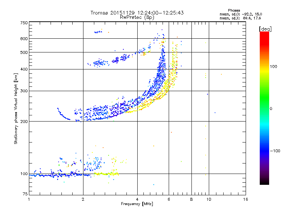Image resolution: width=289 pixels, height=217 pixels.
Task: Click the yellow-green E-layer trace past 2 MHz
Action: (x=106, y=174)
